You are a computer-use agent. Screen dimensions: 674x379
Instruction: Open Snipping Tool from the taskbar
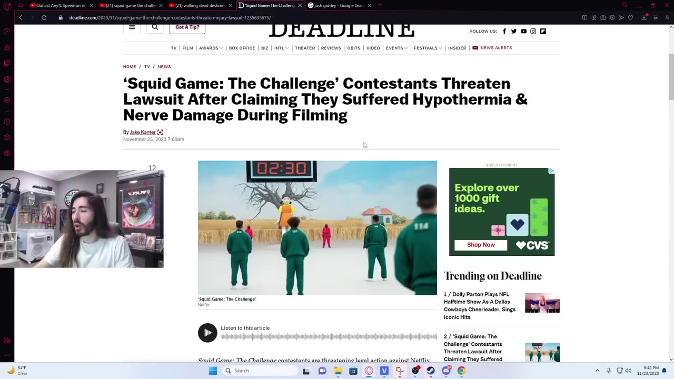(400, 371)
